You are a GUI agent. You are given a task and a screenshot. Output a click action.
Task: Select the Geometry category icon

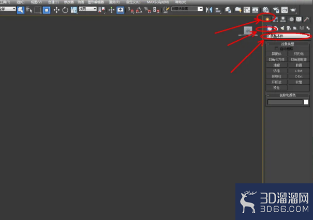270,28
